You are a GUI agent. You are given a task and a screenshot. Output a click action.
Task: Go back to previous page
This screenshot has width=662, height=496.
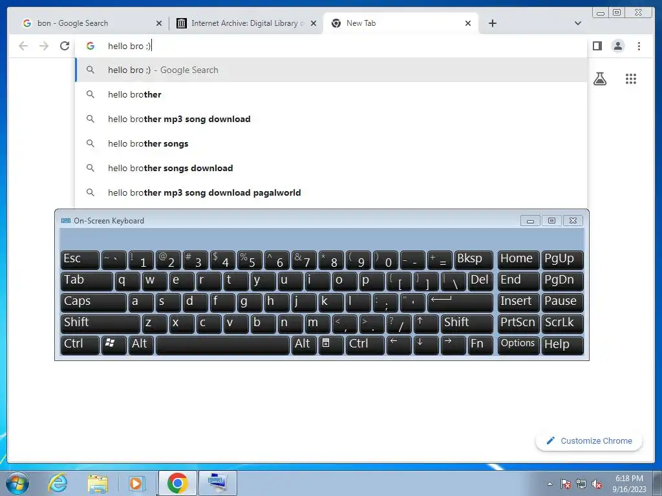click(x=23, y=46)
